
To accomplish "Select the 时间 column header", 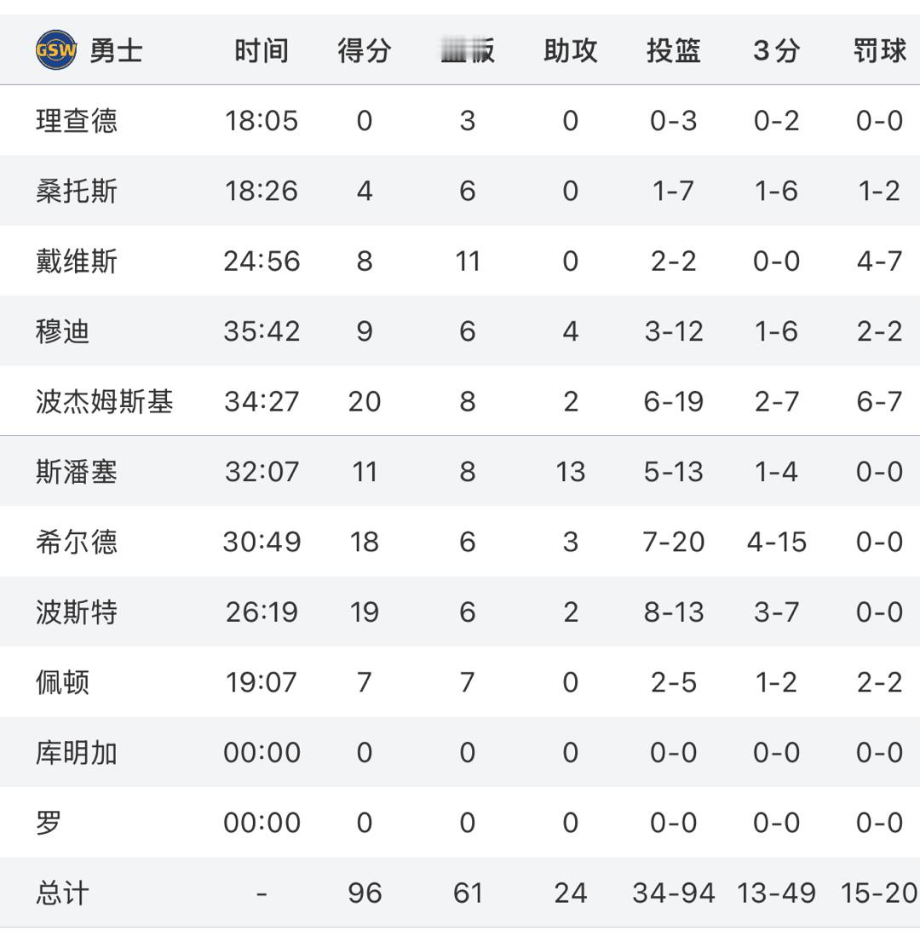I will (262, 50).
